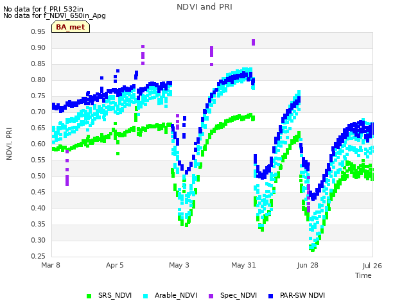The image size is (411, 308).
Task: Click the 0.30 y-axis tick label
Action: pos(39,240)
